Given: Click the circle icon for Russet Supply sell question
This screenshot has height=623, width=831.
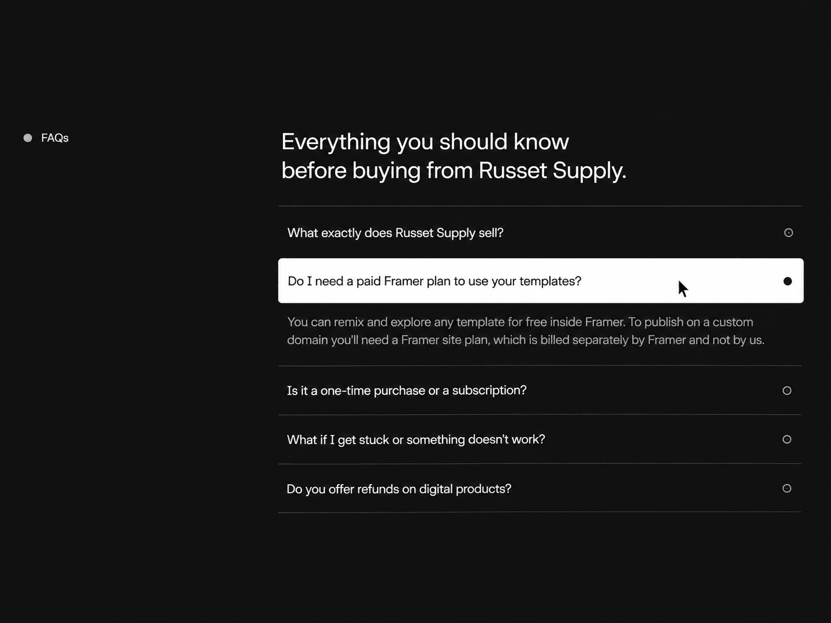Looking at the screenshot, I should coord(789,232).
